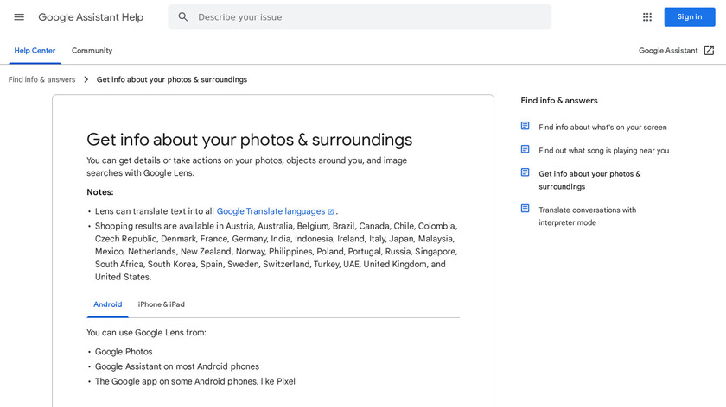The height and width of the screenshot is (407, 726).
Task: Click article icon for 'Find out what song is playing'
Action: (525, 149)
